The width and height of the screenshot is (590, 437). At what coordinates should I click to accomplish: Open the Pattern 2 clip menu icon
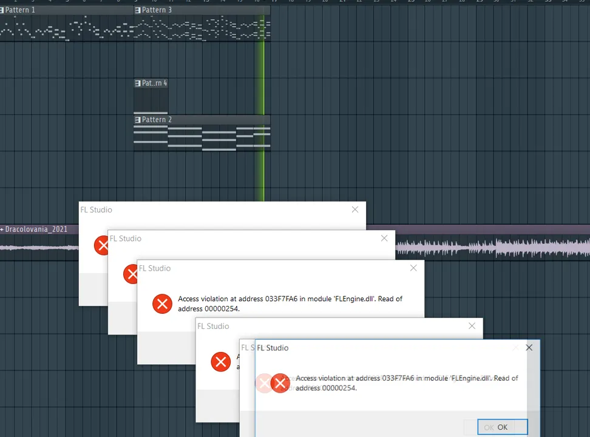point(138,120)
